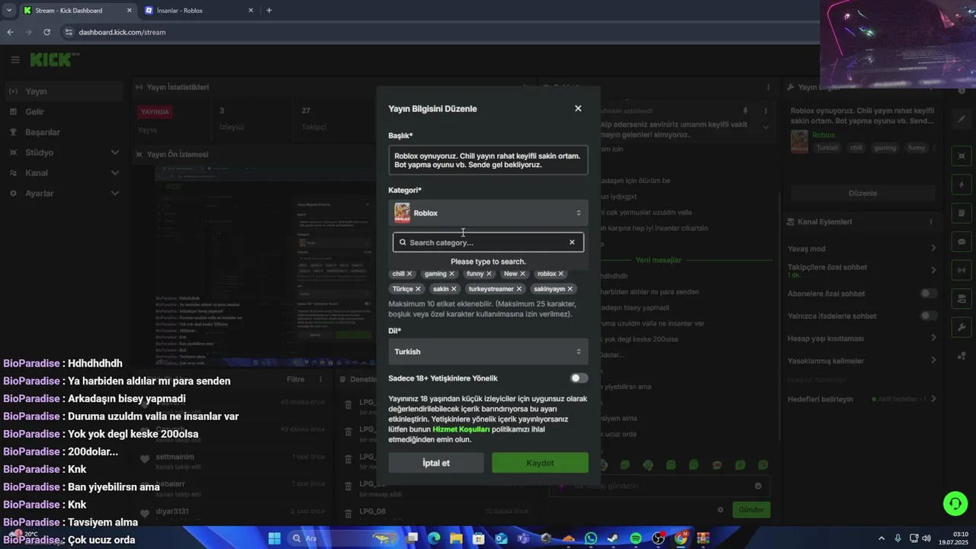Reload the dashboard page

tap(47, 32)
